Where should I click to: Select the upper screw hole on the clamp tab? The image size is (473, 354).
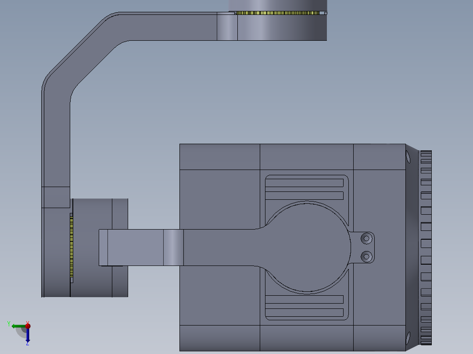point(366,238)
